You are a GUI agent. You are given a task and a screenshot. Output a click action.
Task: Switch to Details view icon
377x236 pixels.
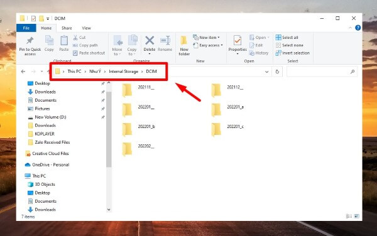point(349,217)
